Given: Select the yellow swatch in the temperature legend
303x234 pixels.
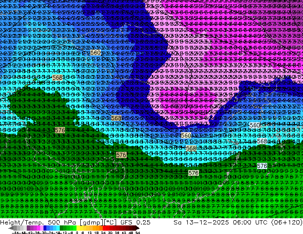Looking at the screenshot, I should (x=78, y=228).
